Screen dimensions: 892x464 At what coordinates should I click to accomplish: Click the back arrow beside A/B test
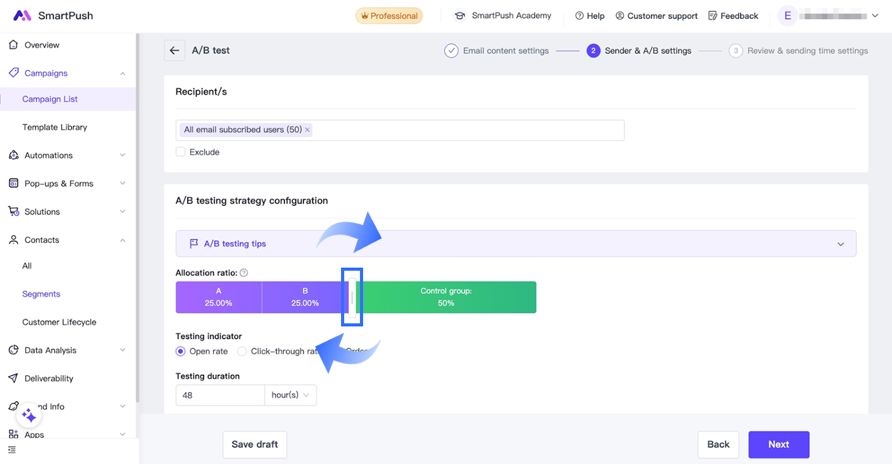(174, 51)
